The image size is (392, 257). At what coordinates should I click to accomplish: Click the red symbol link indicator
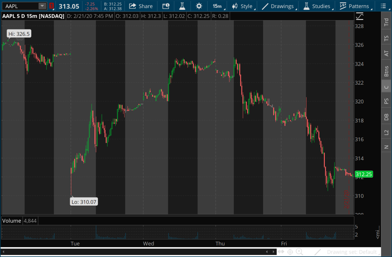[x=51, y=6]
